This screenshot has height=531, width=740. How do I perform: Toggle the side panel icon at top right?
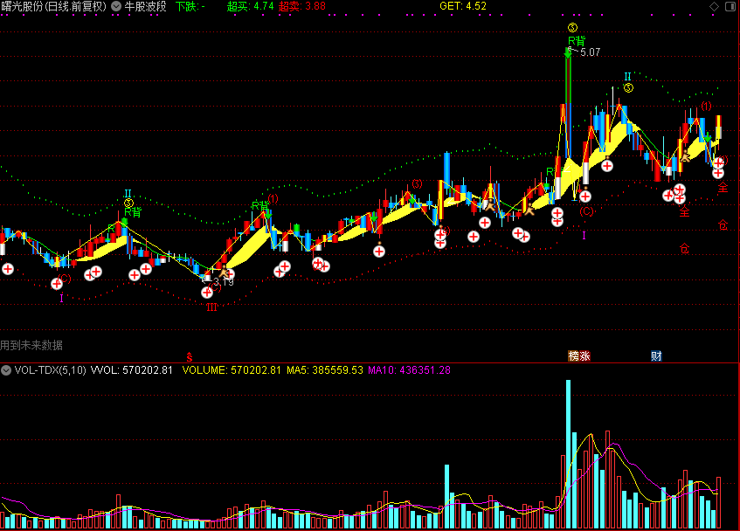(x=730, y=6)
